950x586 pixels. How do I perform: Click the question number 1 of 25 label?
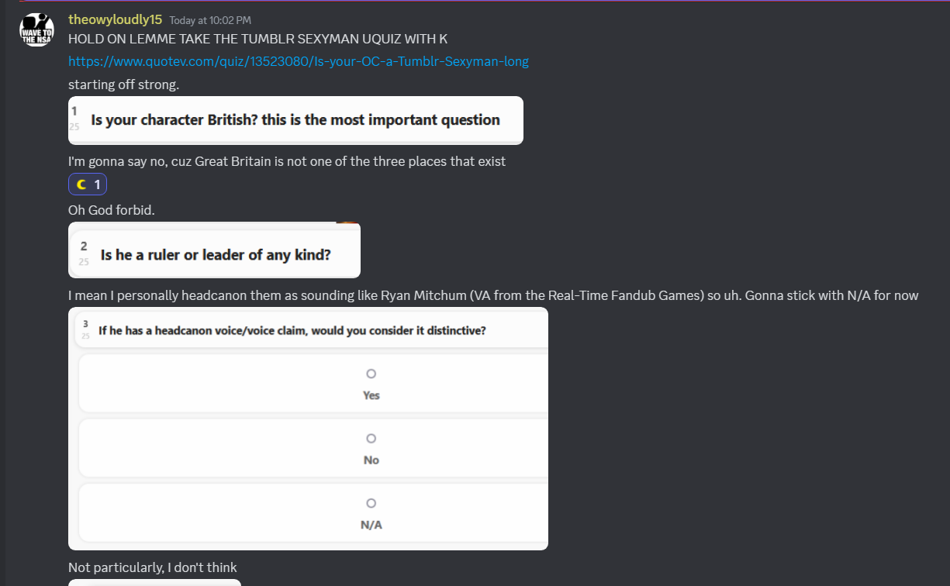(74, 117)
